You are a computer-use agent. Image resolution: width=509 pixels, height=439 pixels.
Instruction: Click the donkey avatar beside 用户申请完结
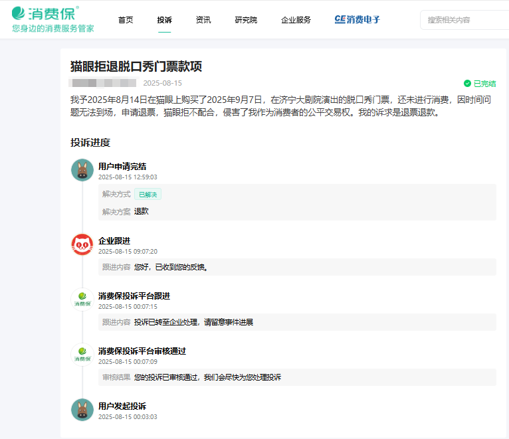(82, 170)
